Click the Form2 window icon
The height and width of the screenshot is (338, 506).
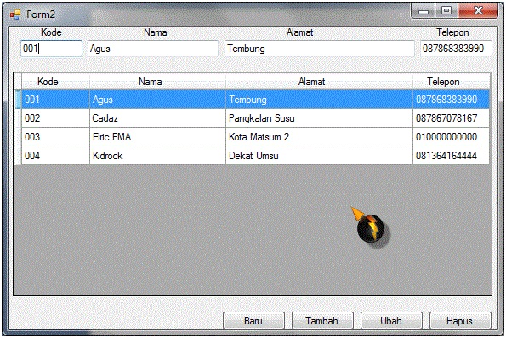coord(14,14)
